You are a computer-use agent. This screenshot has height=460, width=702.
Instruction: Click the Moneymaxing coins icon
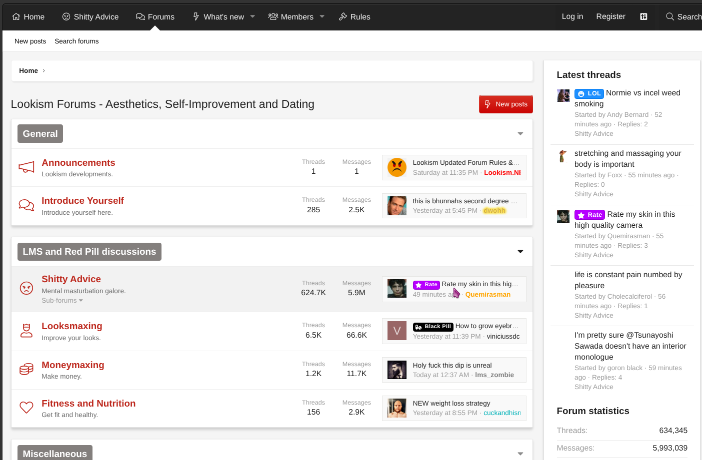pos(26,370)
